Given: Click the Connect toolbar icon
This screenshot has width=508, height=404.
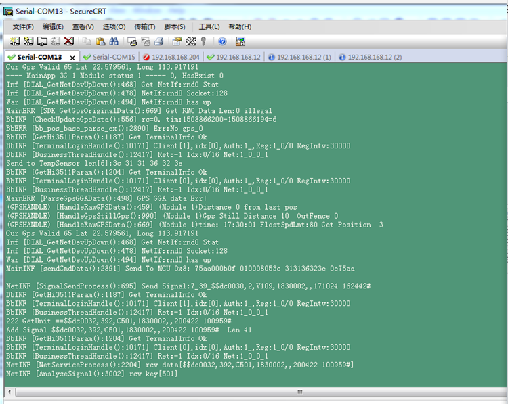Looking at the screenshot, I should coord(15,41).
